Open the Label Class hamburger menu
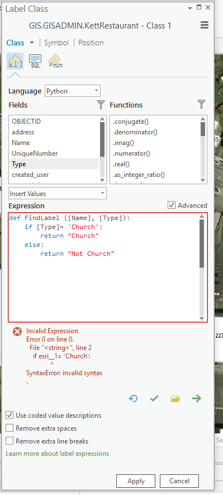 pyautogui.click(x=205, y=25)
